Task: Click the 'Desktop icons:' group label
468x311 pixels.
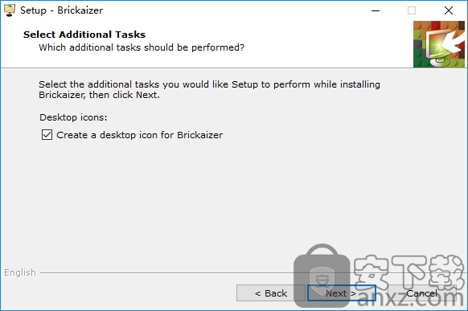Action: pyautogui.click(x=73, y=117)
